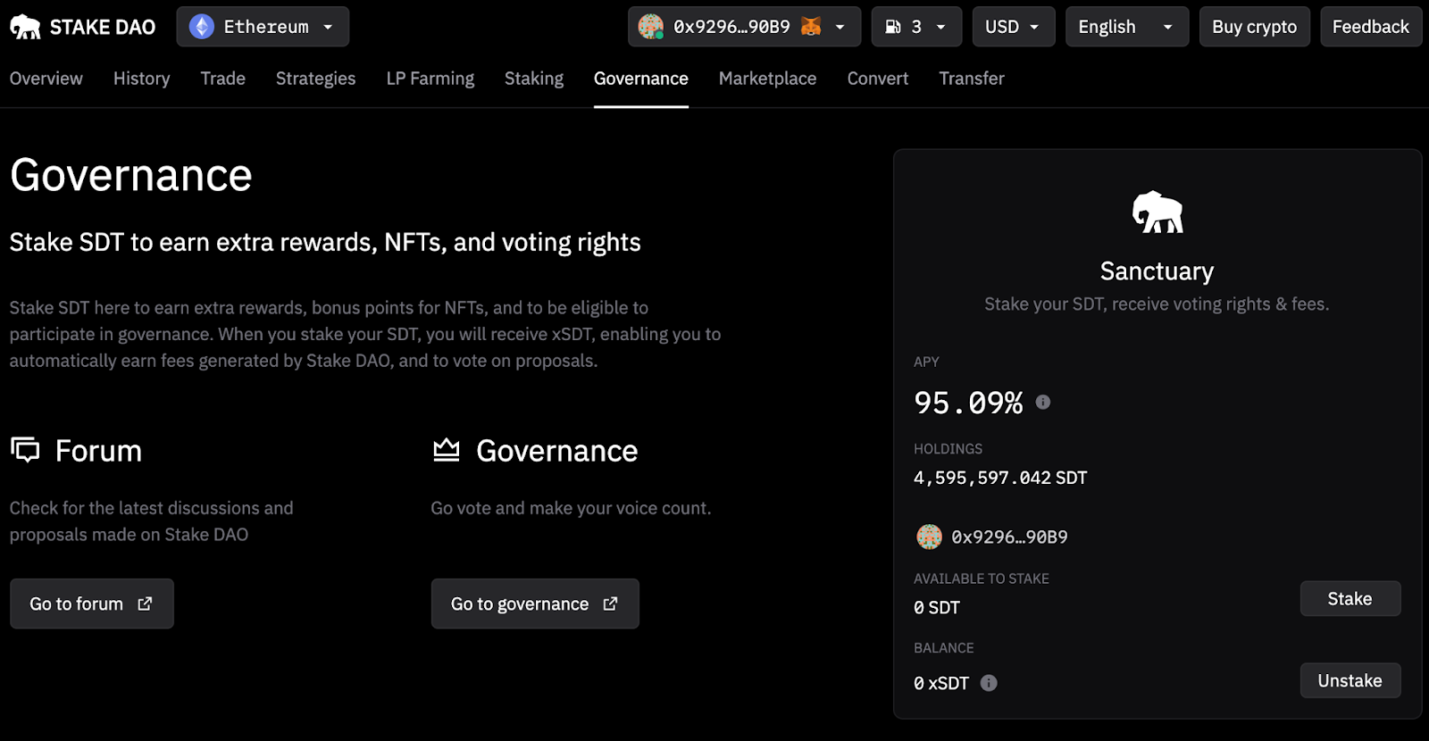Expand the Ethereum network dropdown
The width and height of the screenshot is (1429, 741).
tap(328, 27)
